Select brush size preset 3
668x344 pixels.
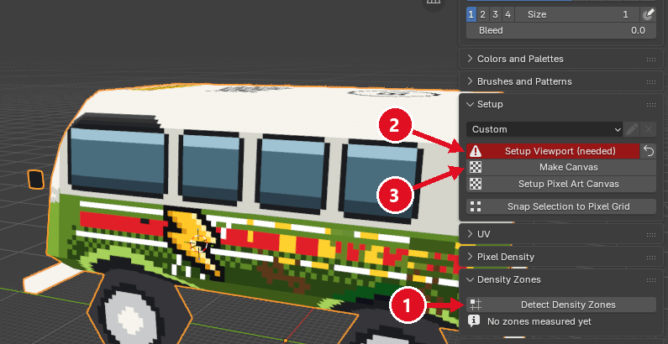click(x=495, y=14)
